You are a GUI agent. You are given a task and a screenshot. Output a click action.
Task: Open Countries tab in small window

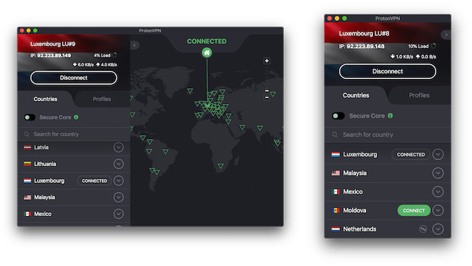tap(356, 95)
